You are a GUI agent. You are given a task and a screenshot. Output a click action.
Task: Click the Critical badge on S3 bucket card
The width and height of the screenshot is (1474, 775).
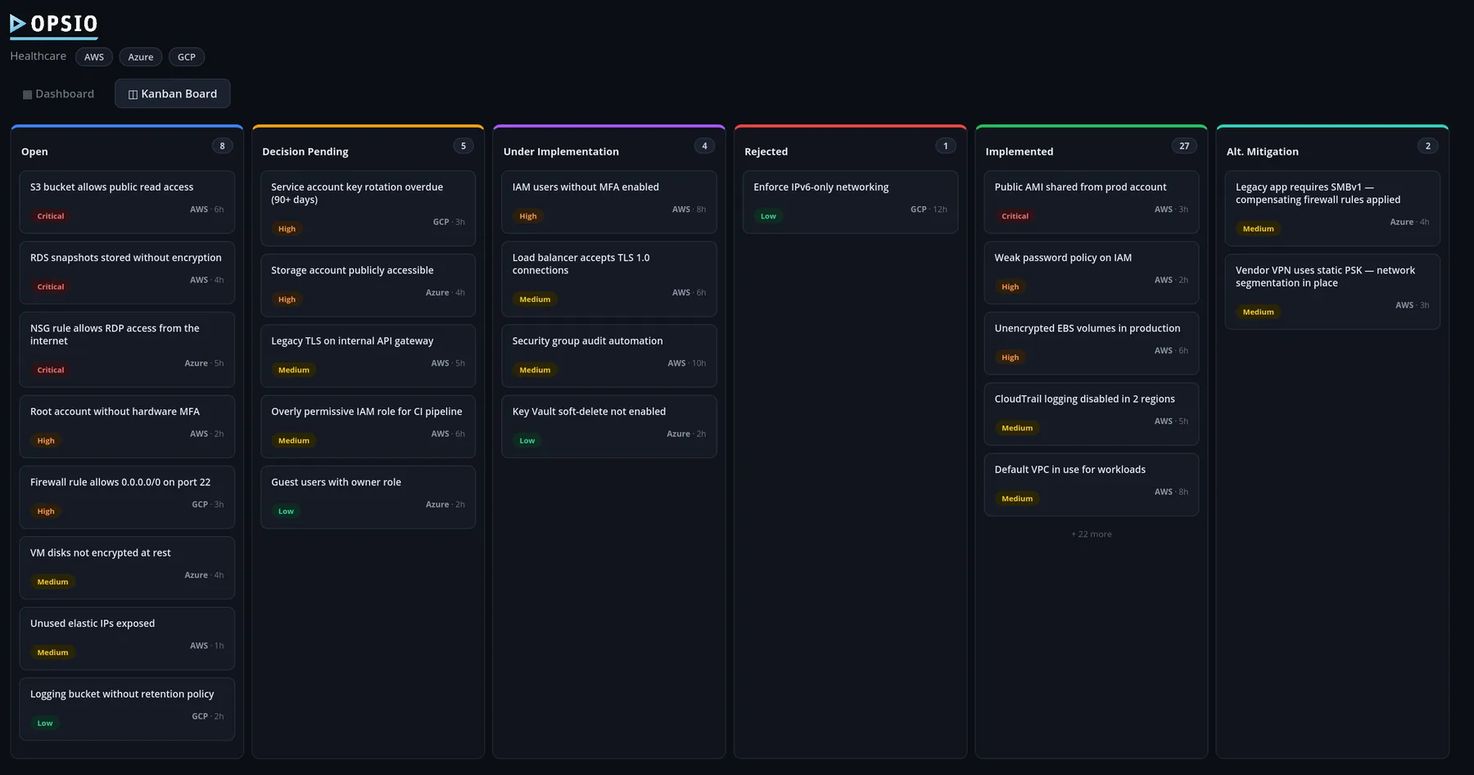click(51, 216)
